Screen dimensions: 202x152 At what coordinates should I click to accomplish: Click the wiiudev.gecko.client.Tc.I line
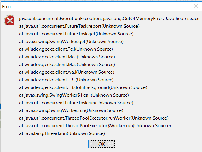click(66, 49)
